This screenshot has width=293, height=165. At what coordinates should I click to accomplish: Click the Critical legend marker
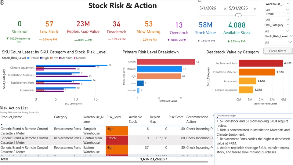click(28, 58)
